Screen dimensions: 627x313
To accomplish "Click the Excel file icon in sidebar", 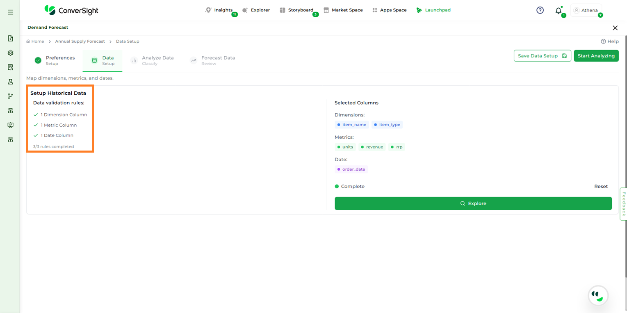I will pyautogui.click(x=11, y=39).
